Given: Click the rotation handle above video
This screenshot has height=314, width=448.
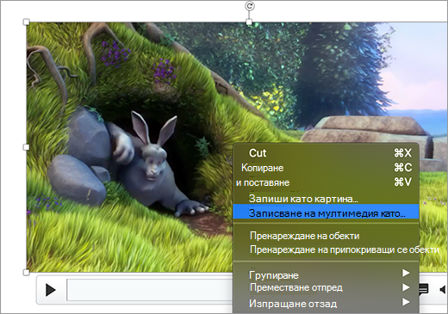Looking at the screenshot, I should coord(250,6).
